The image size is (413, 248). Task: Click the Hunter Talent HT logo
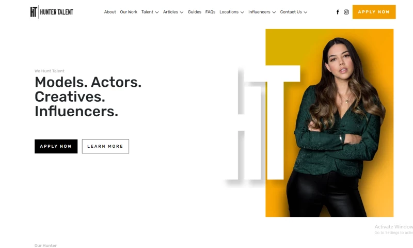point(52,12)
